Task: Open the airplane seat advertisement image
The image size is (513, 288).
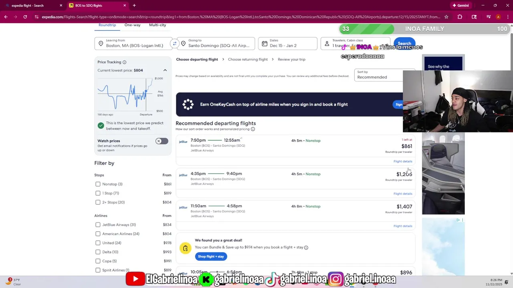Action: 443,174
